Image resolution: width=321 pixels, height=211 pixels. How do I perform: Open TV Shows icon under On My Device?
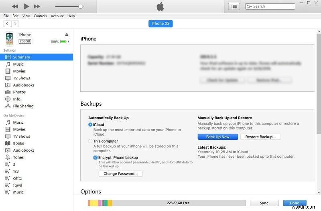click(8, 136)
